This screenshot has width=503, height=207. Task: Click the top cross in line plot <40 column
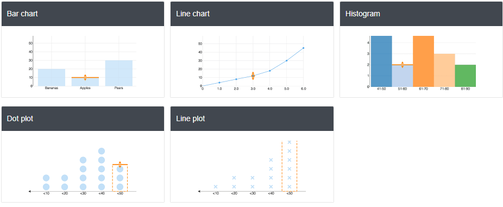271,160
